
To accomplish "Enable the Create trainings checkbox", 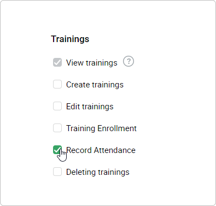I will 57,84.
